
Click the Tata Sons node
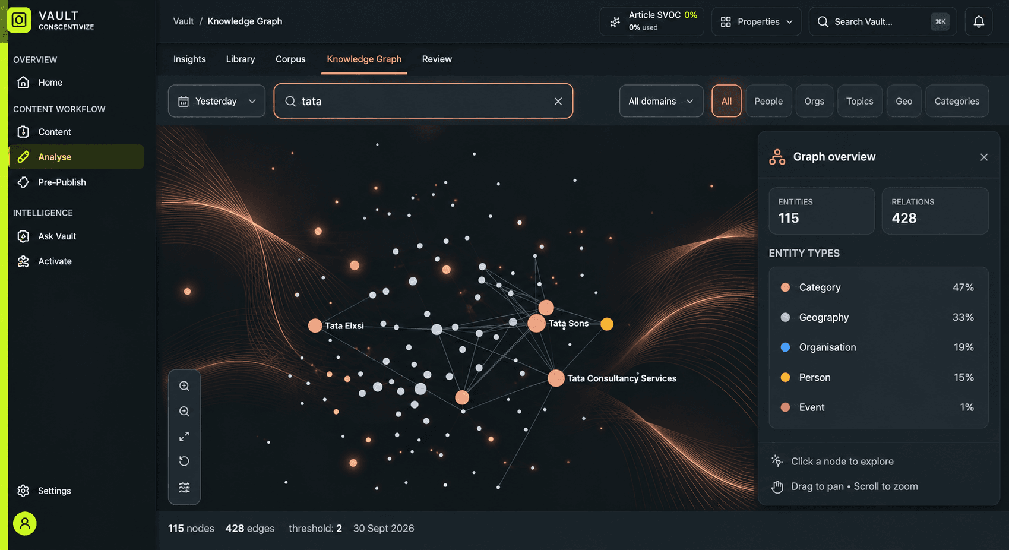537,324
